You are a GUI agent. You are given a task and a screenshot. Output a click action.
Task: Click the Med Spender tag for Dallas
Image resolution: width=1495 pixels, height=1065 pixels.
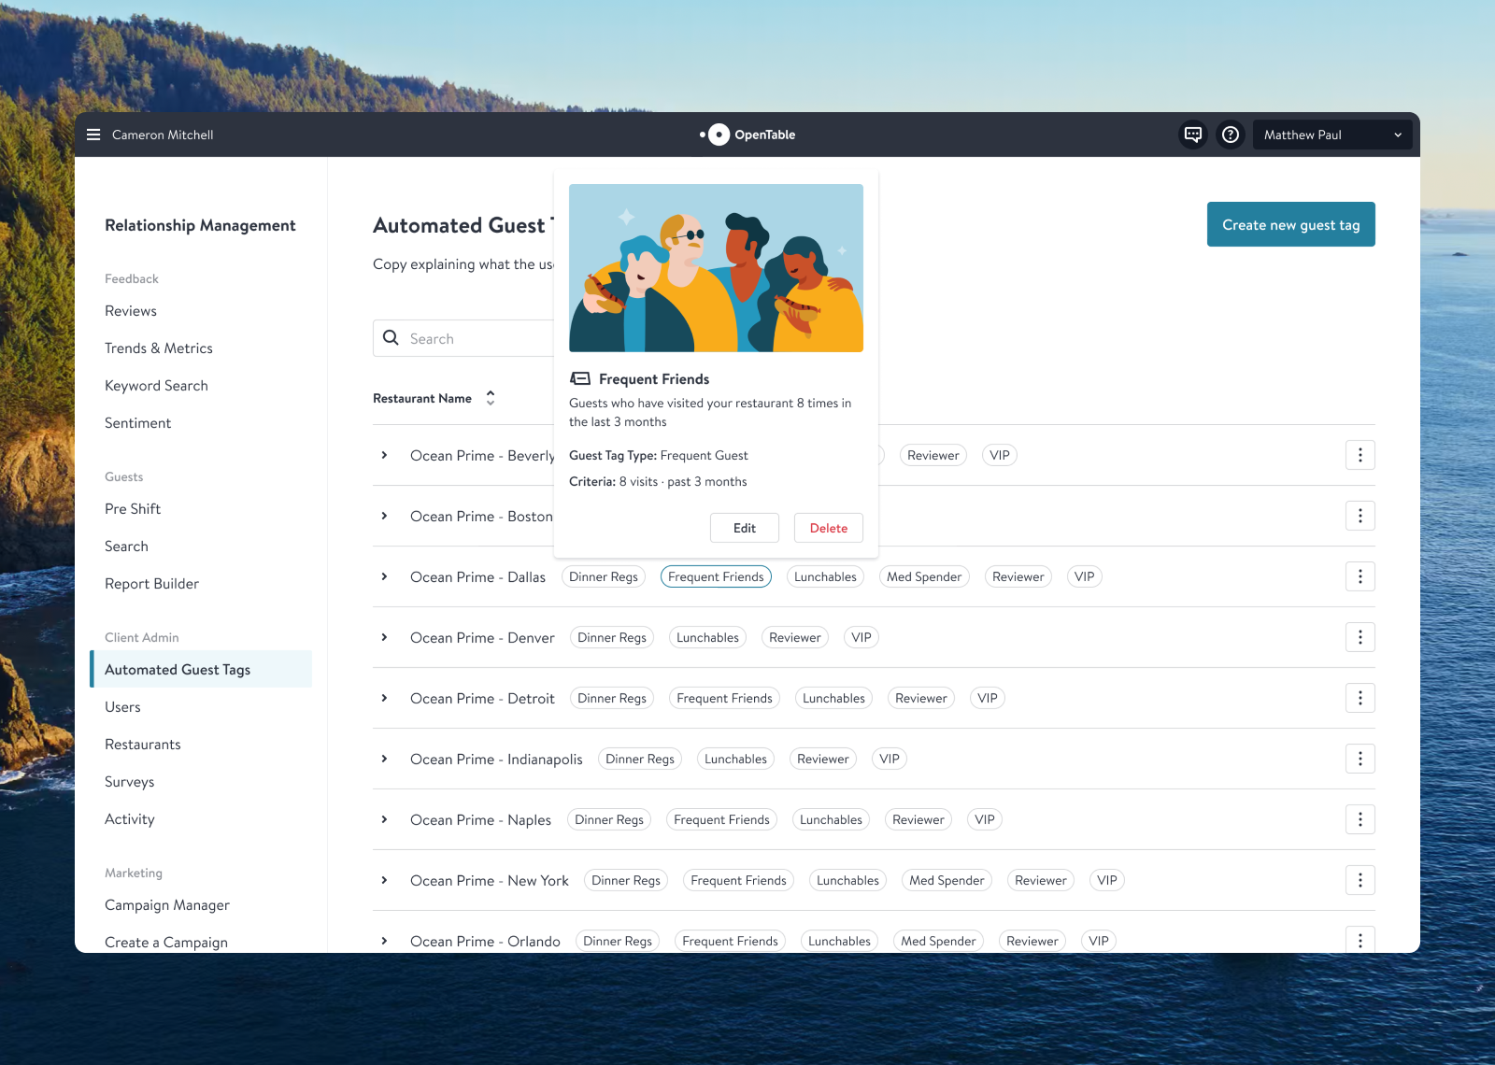coord(924,576)
